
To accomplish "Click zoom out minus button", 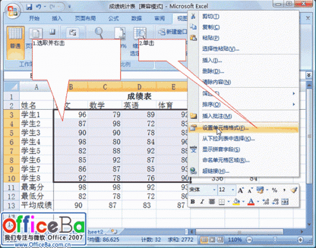I will (x=250, y=240).
